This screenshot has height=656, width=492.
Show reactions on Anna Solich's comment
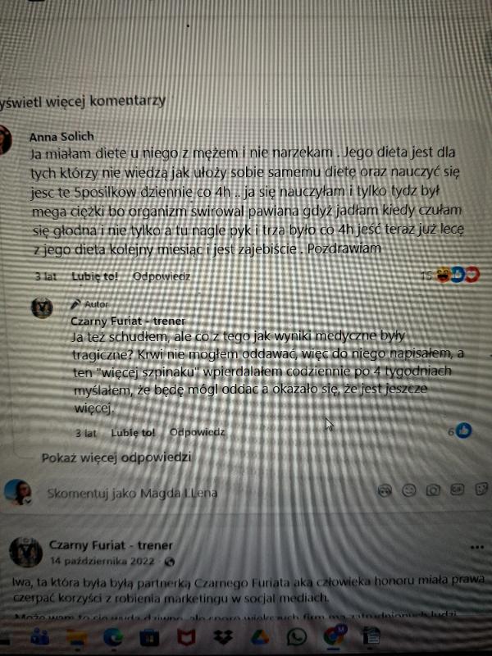[450, 276]
